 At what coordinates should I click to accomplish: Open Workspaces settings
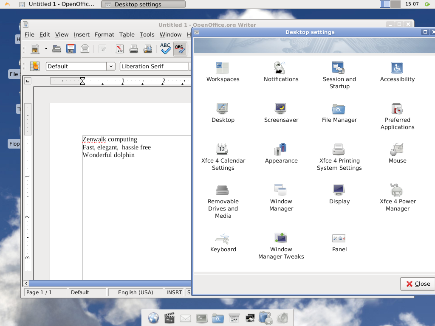click(x=223, y=72)
